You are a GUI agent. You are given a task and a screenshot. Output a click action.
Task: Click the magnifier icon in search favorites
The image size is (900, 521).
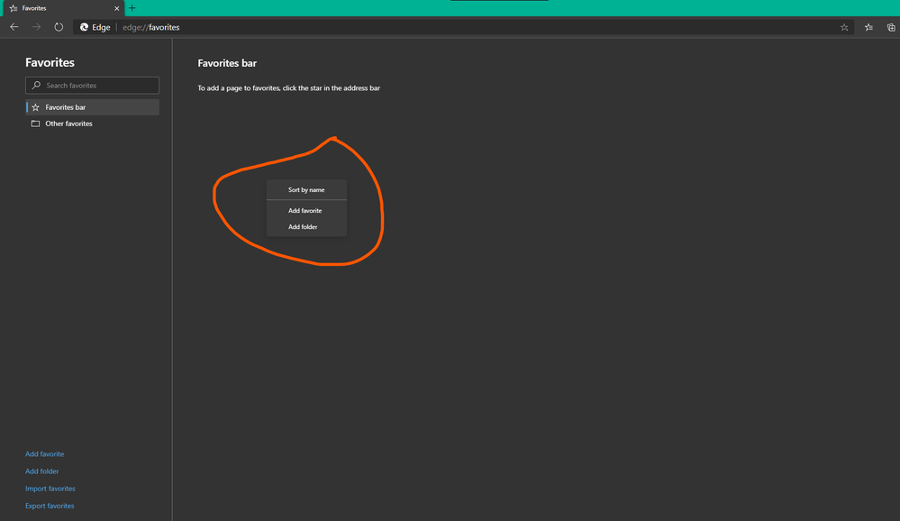point(34,85)
